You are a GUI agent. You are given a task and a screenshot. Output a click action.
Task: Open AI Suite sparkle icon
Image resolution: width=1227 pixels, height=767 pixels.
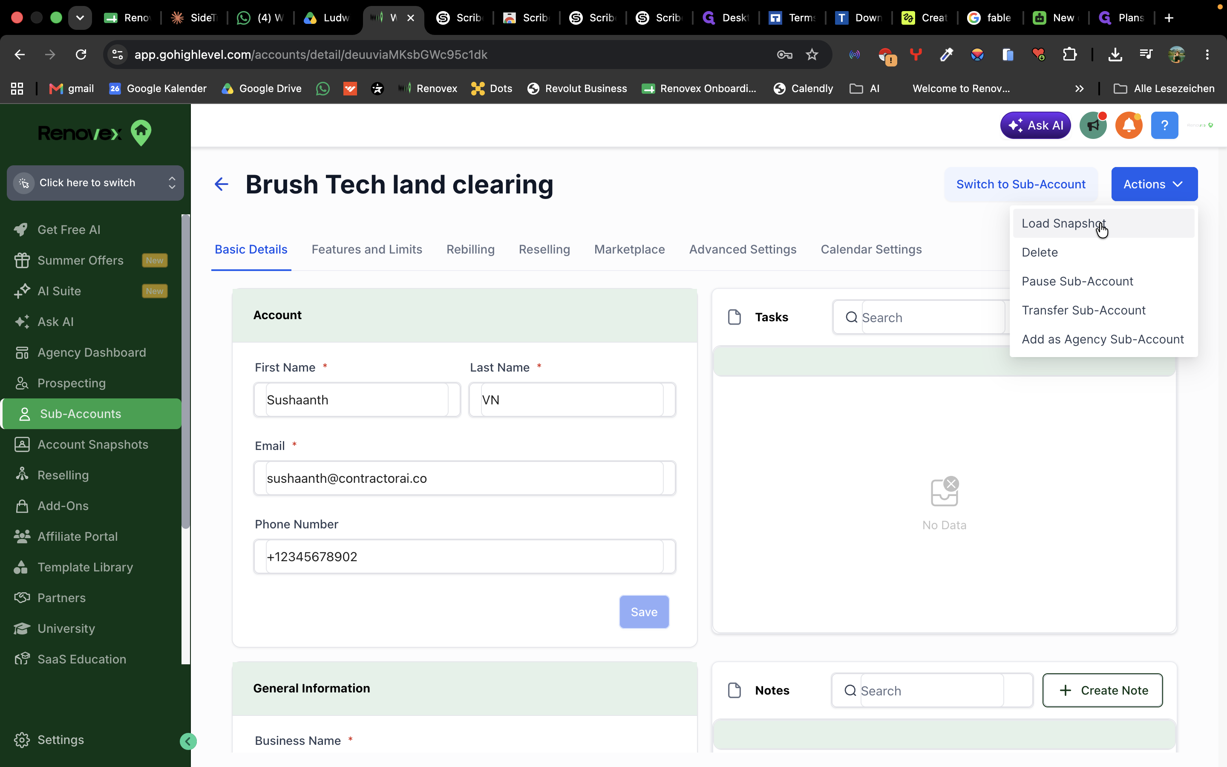coord(21,291)
